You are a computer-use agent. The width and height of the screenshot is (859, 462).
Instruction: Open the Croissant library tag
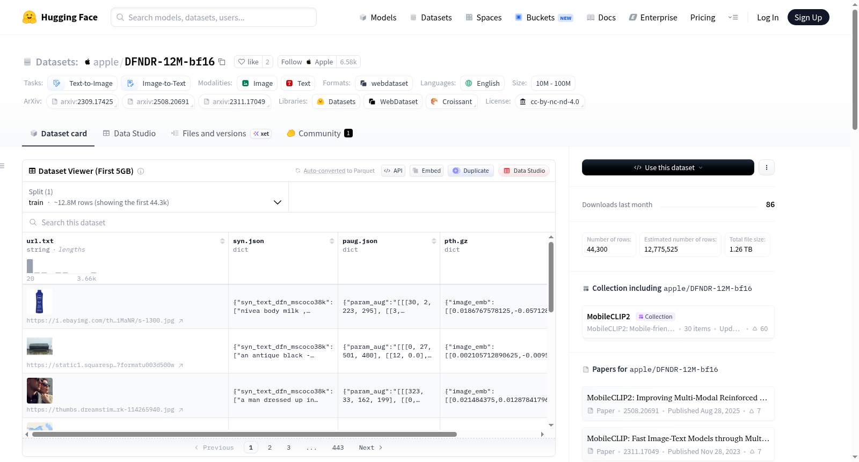[452, 101]
